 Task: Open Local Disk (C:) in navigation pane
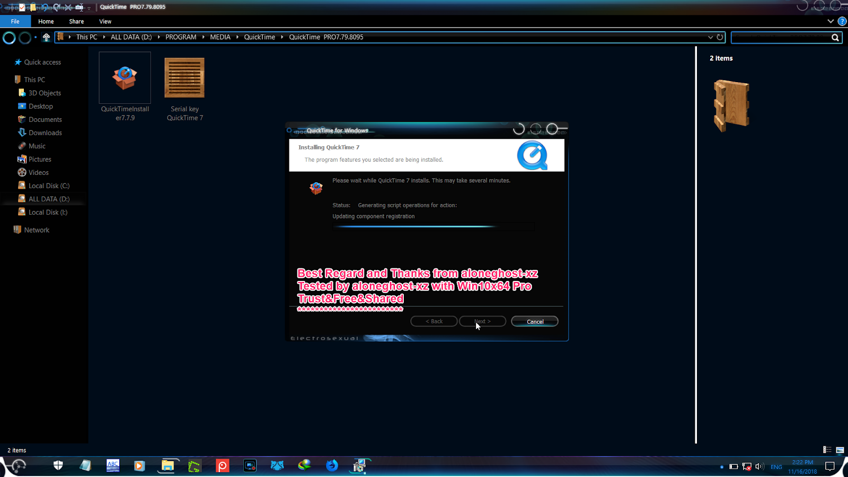(49, 185)
